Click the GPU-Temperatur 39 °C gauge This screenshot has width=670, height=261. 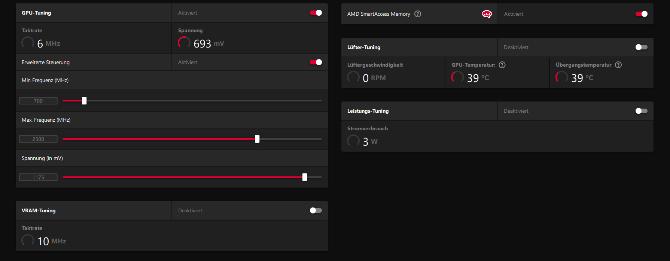[457, 77]
